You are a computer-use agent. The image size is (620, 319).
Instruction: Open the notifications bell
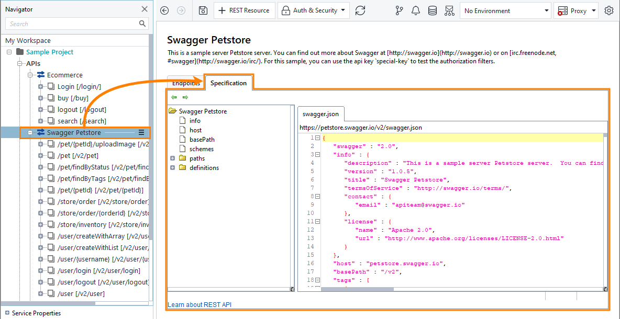click(x=415, y=10)
